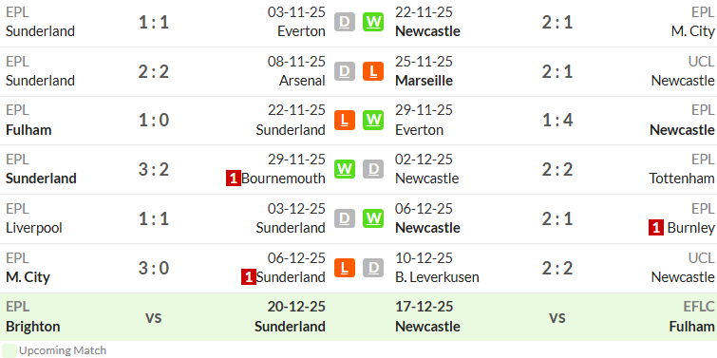Click the W badge for Sunderland vs Bournemouth
This screenshot has height=358, width=717.
(345, 169)
